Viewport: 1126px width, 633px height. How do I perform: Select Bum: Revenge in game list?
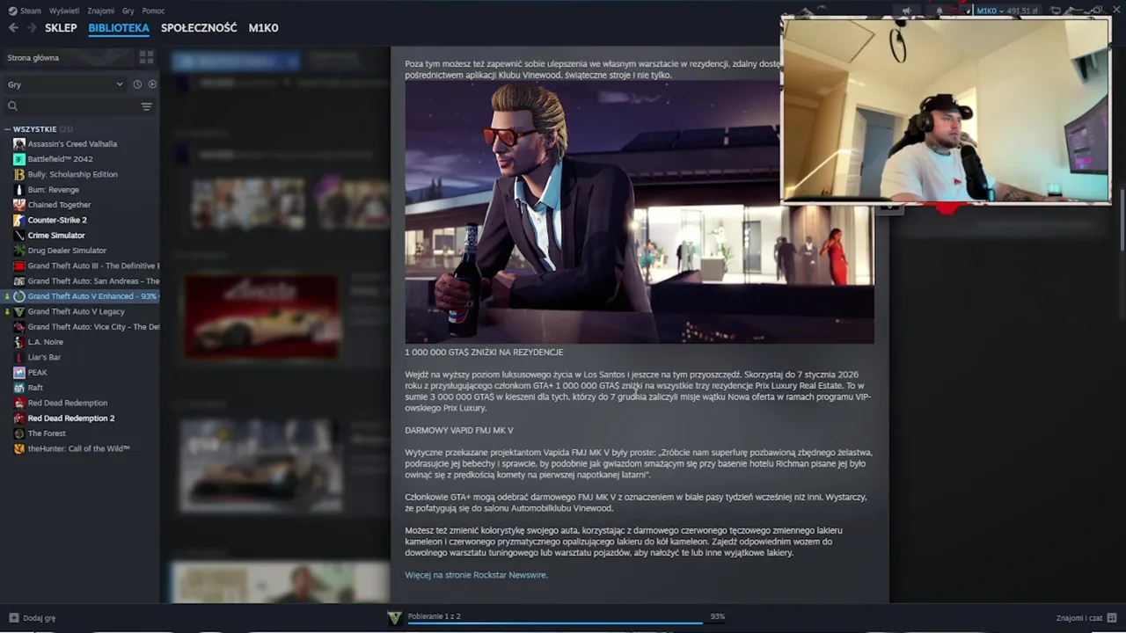tap(53, 189)
